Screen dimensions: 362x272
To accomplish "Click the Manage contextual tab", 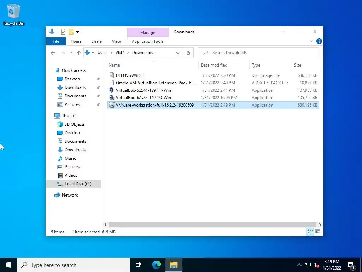I will click(x=148, y=33).
